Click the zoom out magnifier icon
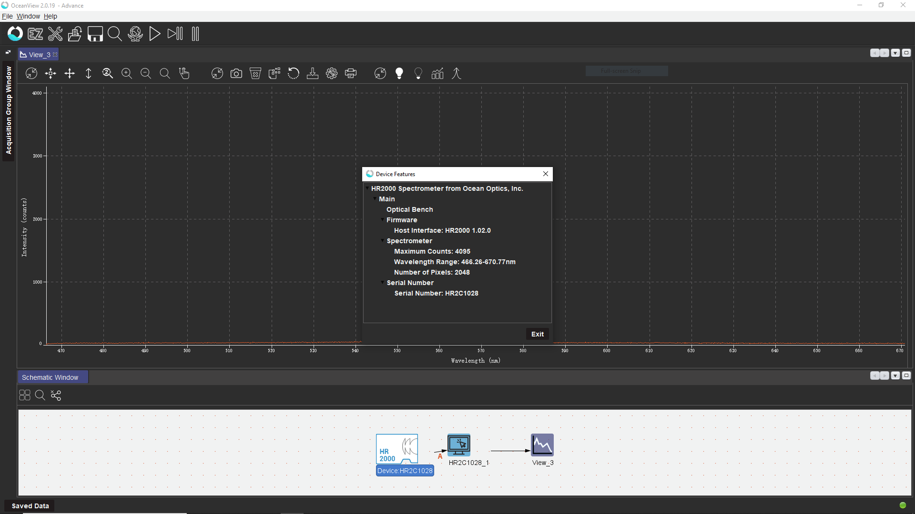This screenshot has width=915, height=514. tap(145, 73)
